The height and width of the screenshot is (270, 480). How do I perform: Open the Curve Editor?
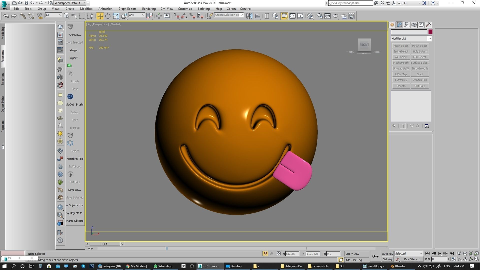[292, 16]
